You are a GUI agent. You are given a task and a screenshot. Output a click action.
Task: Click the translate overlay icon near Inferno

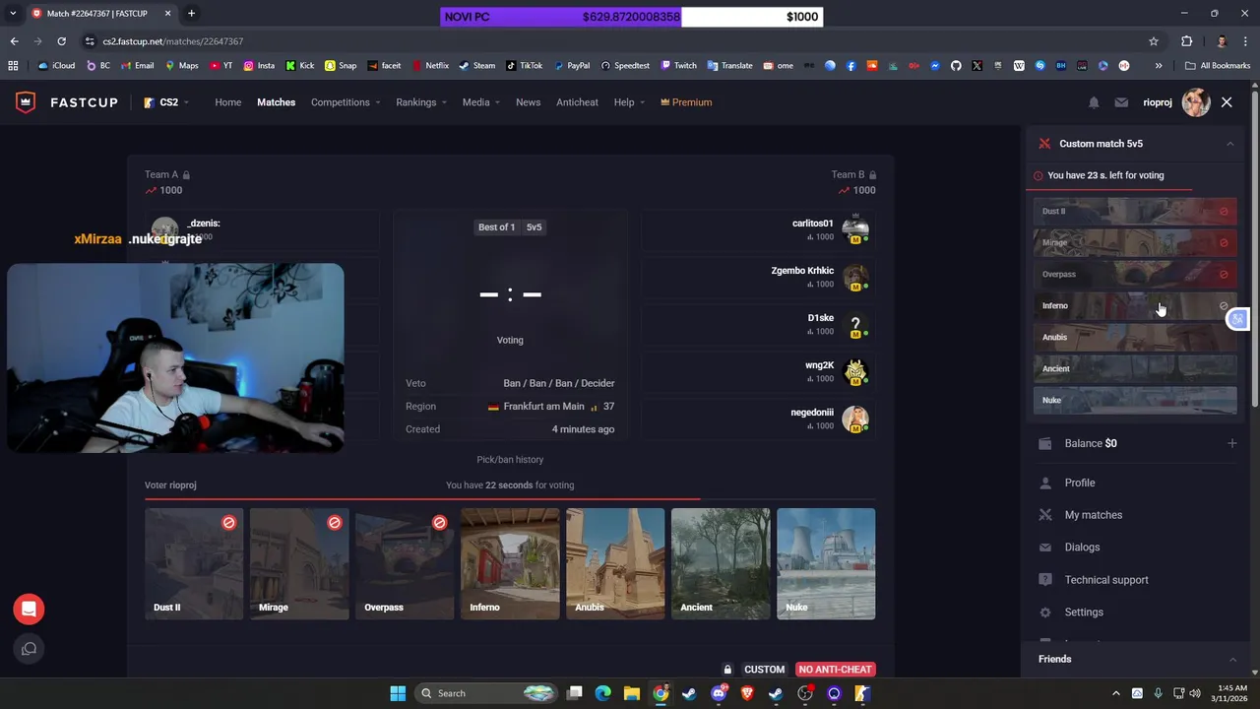[x=1238, y=319]
